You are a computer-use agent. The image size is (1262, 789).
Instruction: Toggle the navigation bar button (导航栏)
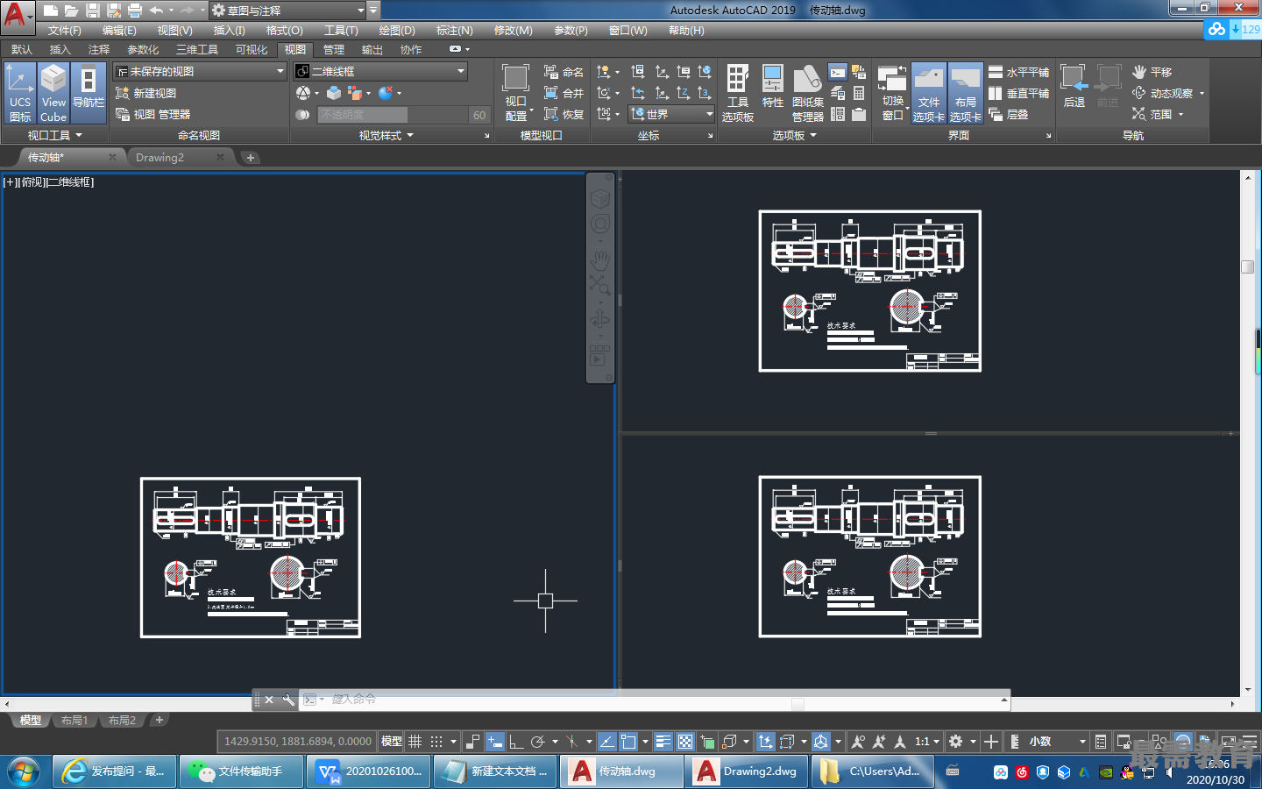point(89,92)
